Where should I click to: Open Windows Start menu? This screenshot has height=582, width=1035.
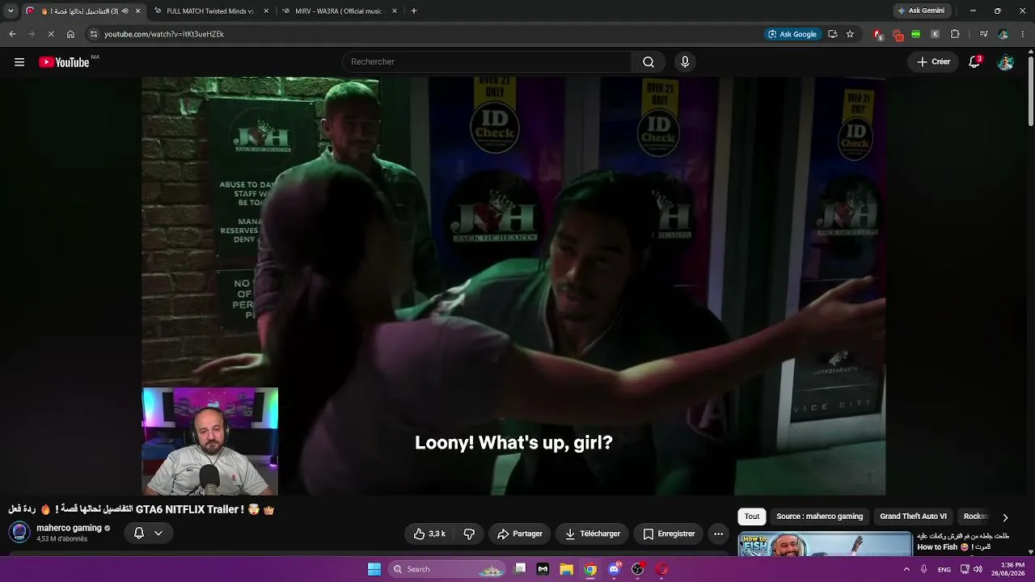point(374,569)
